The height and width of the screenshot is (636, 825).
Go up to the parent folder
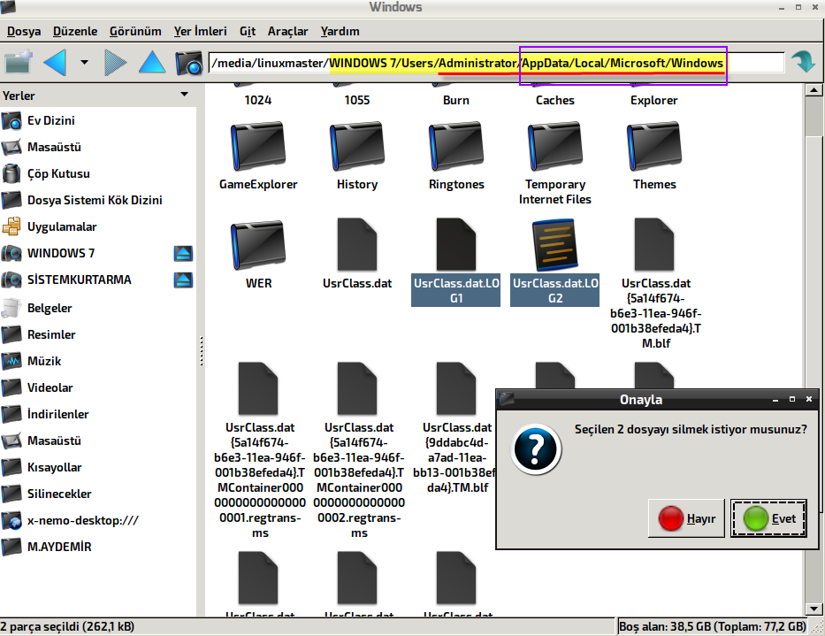click(151, 63)
